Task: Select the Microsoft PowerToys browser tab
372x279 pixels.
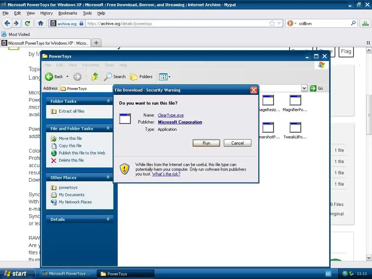Action: [45, 43]
